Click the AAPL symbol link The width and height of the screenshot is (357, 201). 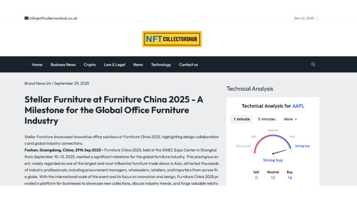(298, 106)
